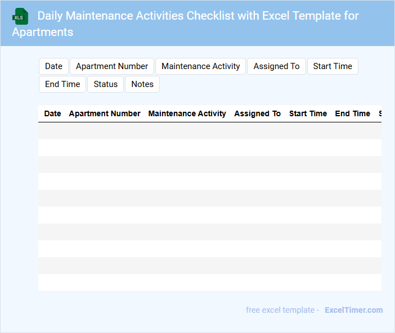Image resolution: width=395 pixels, height=333 pixels.
Task: Click the green XLS file icon
Action: click(x=20, y=16)
